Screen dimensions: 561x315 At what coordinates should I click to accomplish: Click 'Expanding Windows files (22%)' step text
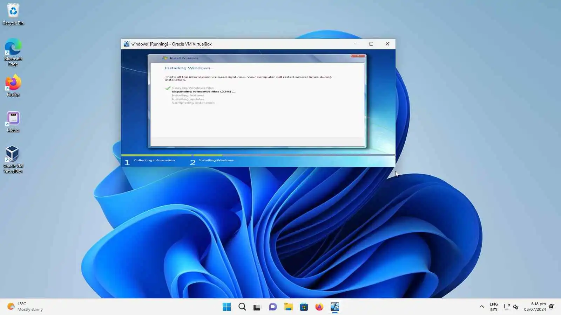(203, 92)
